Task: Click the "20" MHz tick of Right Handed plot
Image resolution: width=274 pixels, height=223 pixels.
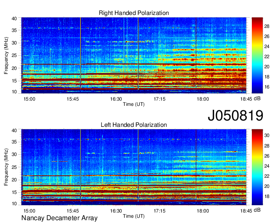Action: (x=14, y=68)
